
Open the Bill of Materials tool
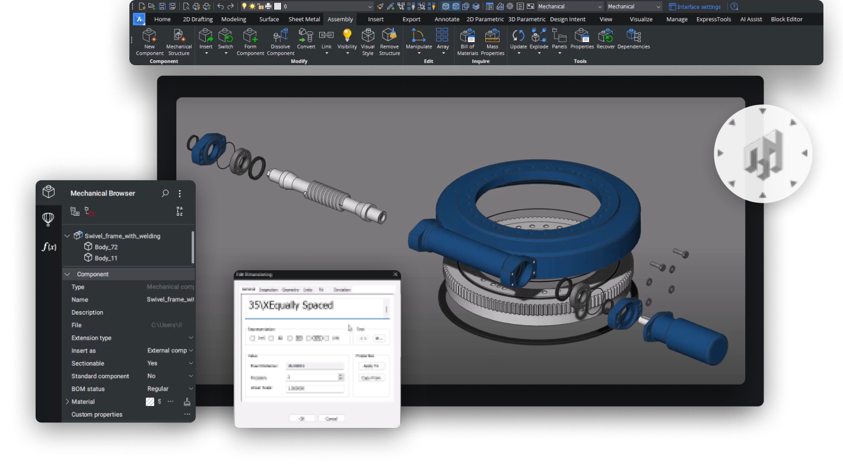point(467,41)
